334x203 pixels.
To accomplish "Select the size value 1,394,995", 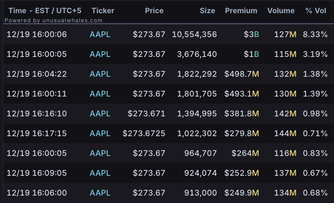I will point(197,113).
